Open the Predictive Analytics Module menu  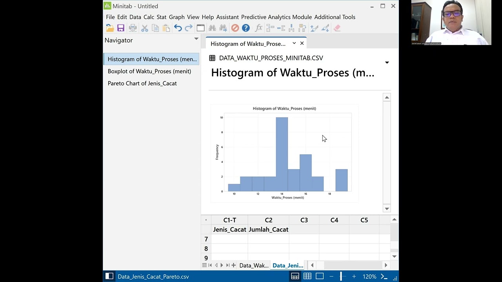(x=276, y=17)
